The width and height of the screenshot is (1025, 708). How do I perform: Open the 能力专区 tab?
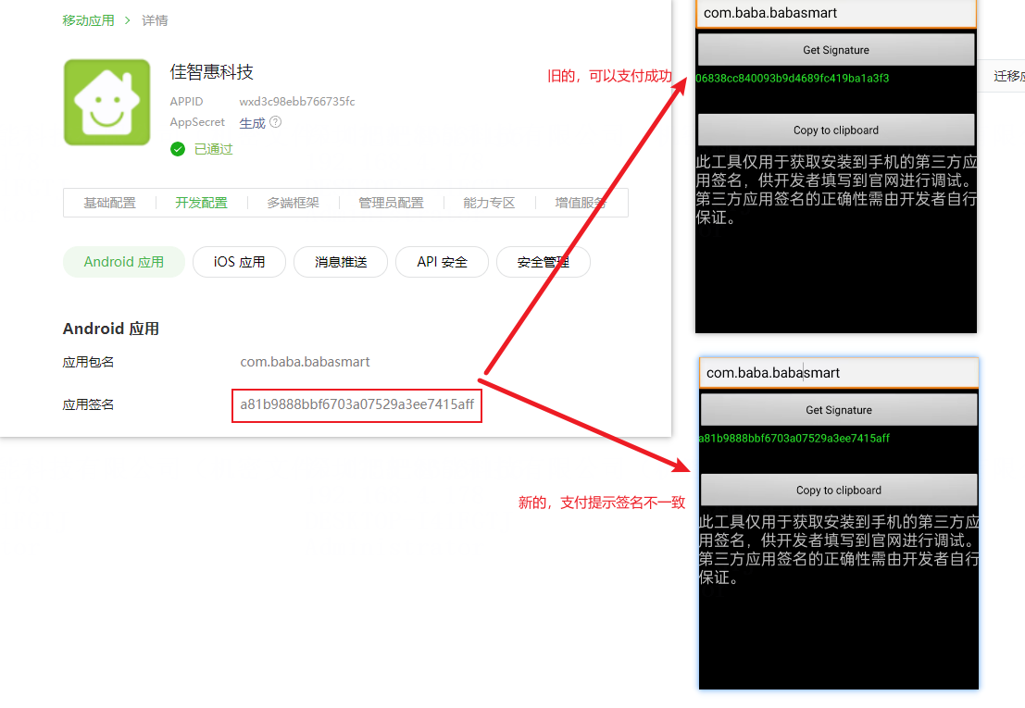coord(489,203)
